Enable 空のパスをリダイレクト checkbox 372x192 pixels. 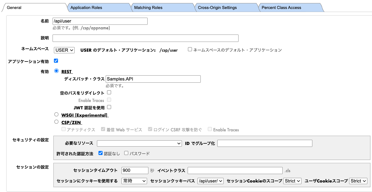(109, 92)
